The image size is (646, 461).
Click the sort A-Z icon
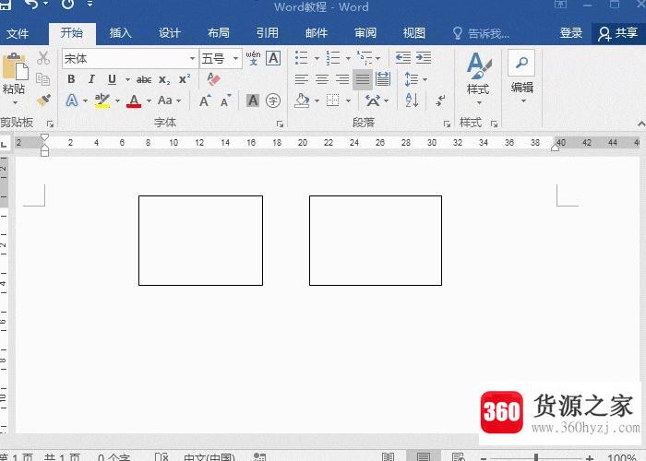click(x=412, y=100)
